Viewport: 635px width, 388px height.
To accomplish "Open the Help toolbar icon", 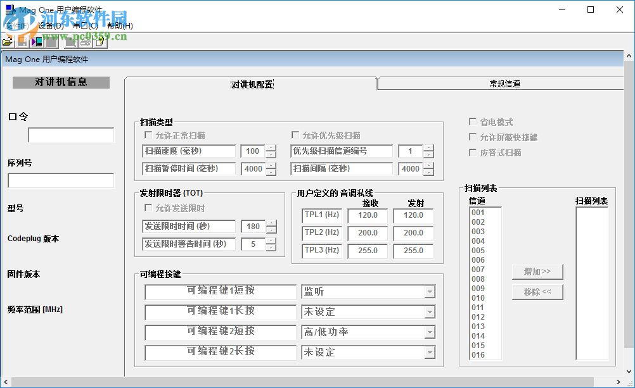I will 99,41.
